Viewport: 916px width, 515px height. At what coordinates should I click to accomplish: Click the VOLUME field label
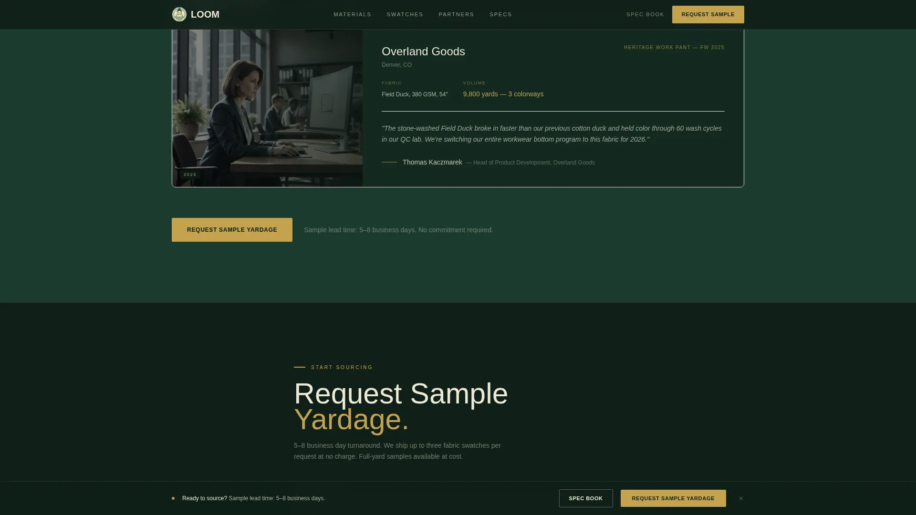(474, 83)
